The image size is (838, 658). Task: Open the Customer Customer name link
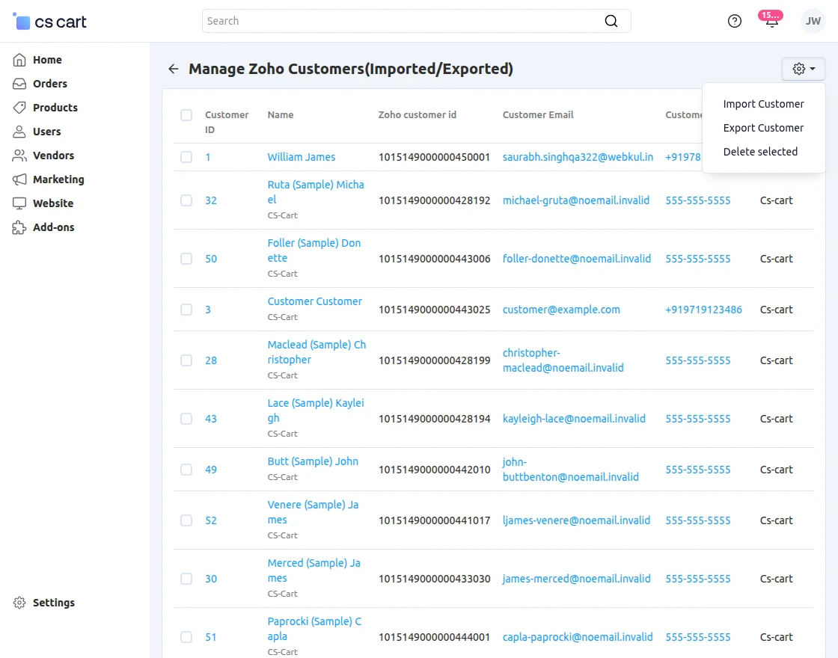point(315,302)
